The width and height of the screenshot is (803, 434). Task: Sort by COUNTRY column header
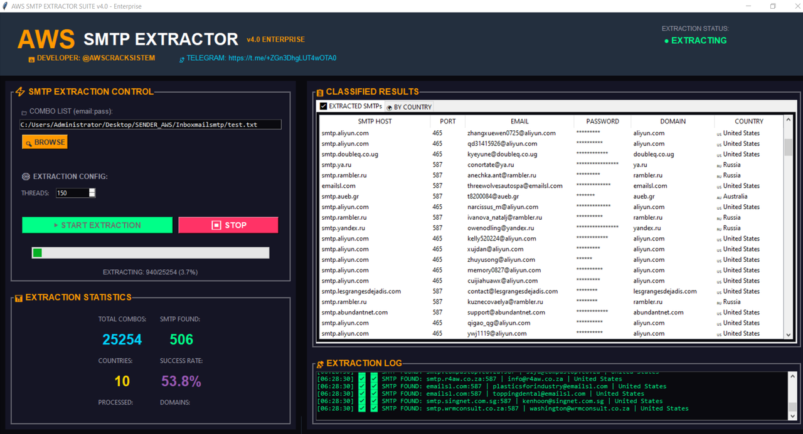click(749, 121)
